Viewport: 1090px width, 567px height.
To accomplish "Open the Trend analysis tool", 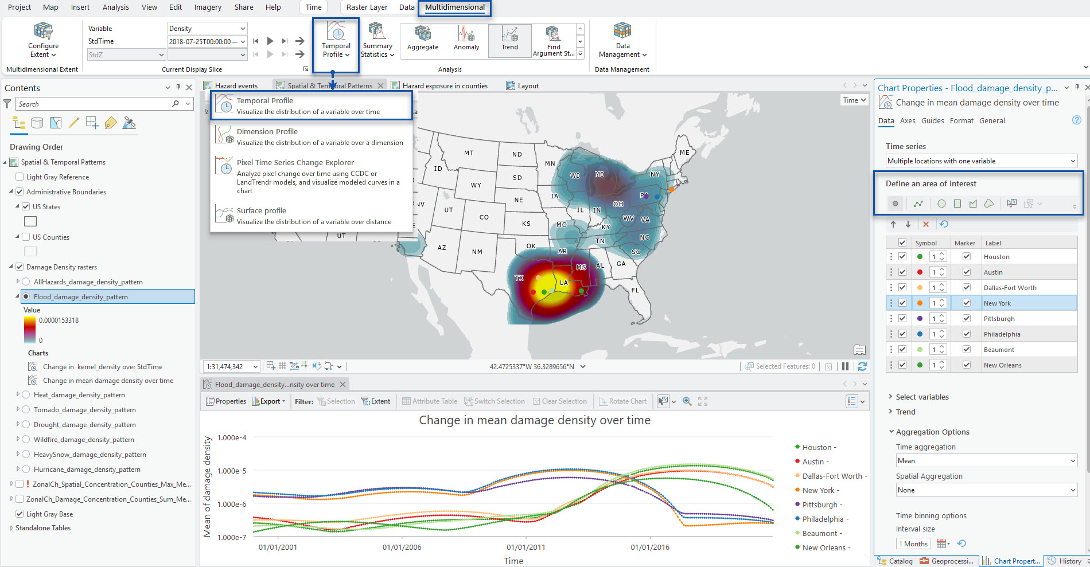I will point(509,39).
